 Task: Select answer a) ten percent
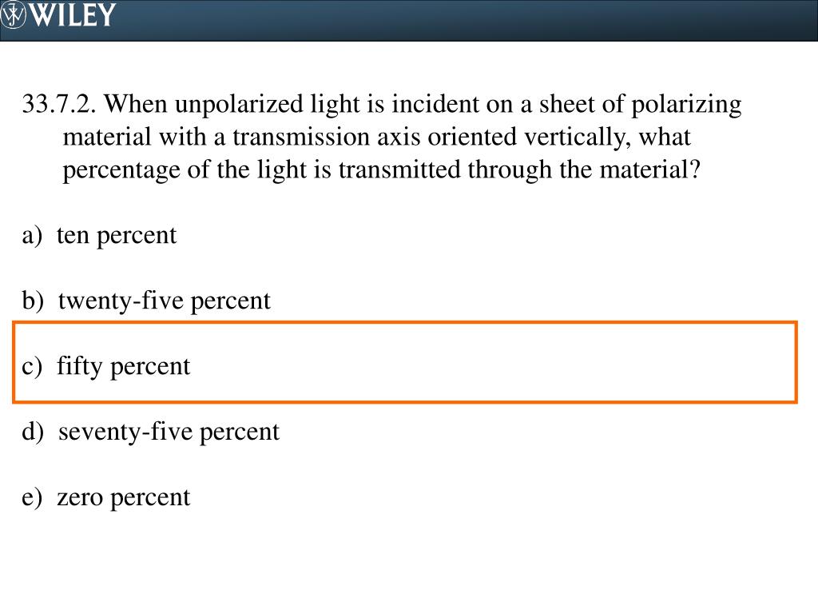(x=99, y=236)
